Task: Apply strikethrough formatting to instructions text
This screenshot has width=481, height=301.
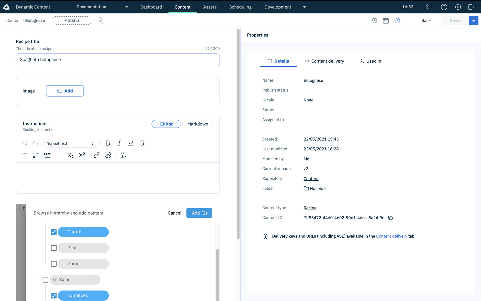Action: point(142,143)
